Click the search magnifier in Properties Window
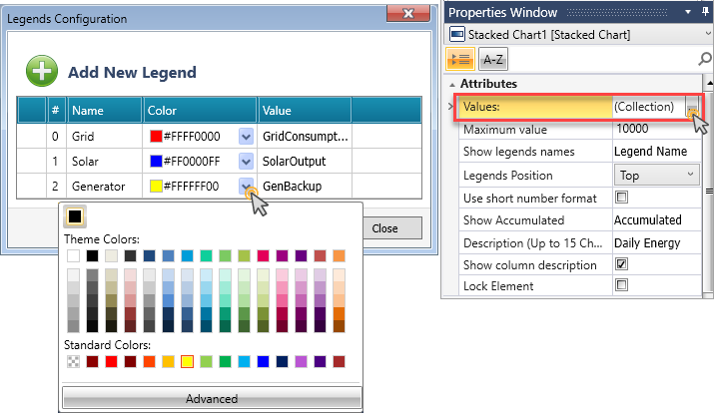714x413 pixels. pos(705,60)
